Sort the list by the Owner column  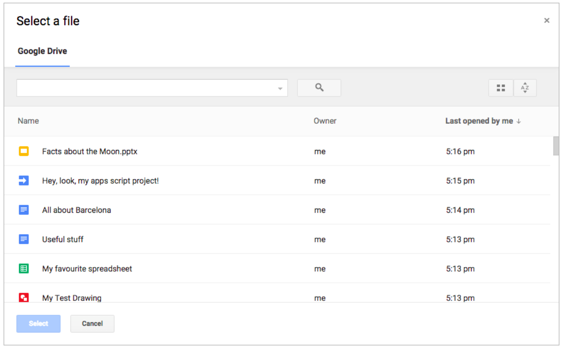coord(325,121)
